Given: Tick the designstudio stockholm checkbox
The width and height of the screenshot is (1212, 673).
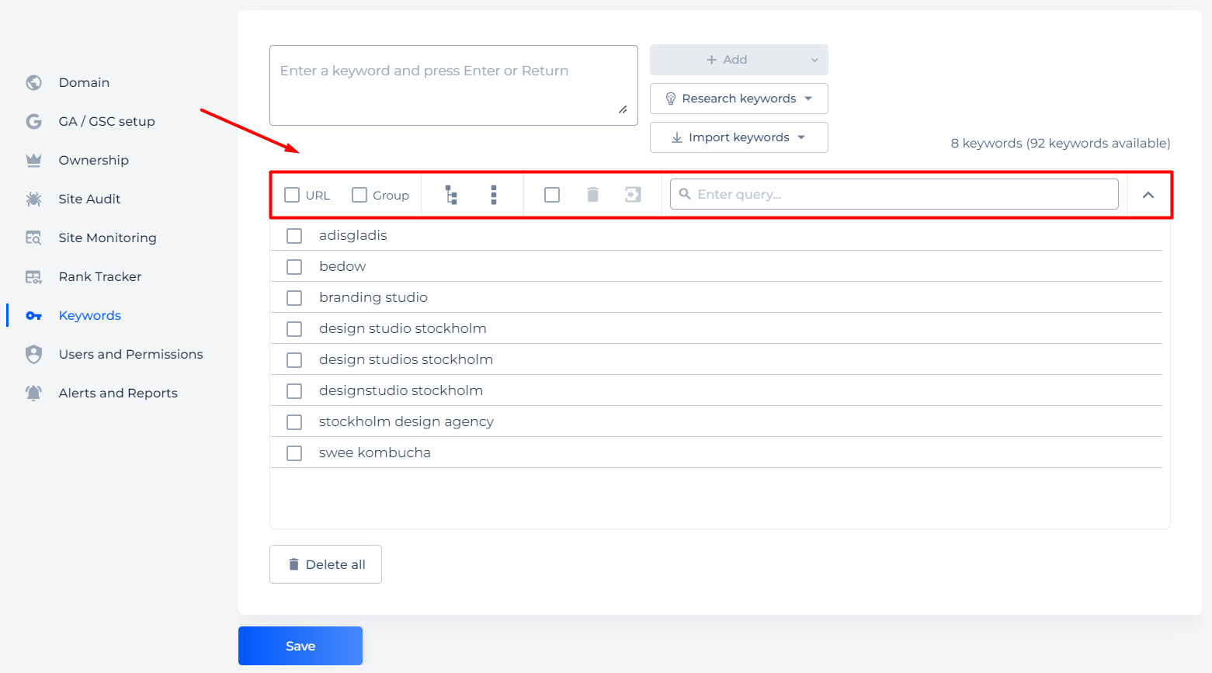Looking at the screenshot, I should tap(294, 391).
